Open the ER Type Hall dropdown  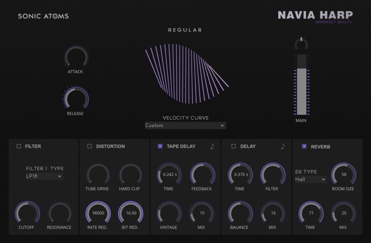pos(311,179)
